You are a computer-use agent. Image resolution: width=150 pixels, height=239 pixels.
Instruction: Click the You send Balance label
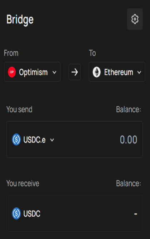pyautogui.click(x=129, y=109)
